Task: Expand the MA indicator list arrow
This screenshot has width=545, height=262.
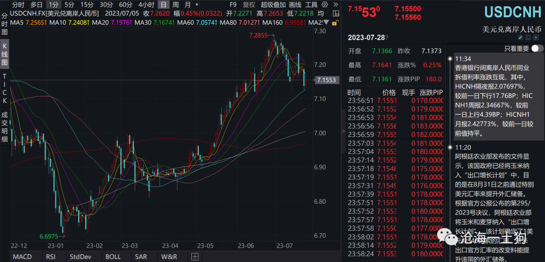Action: [325, 23]
